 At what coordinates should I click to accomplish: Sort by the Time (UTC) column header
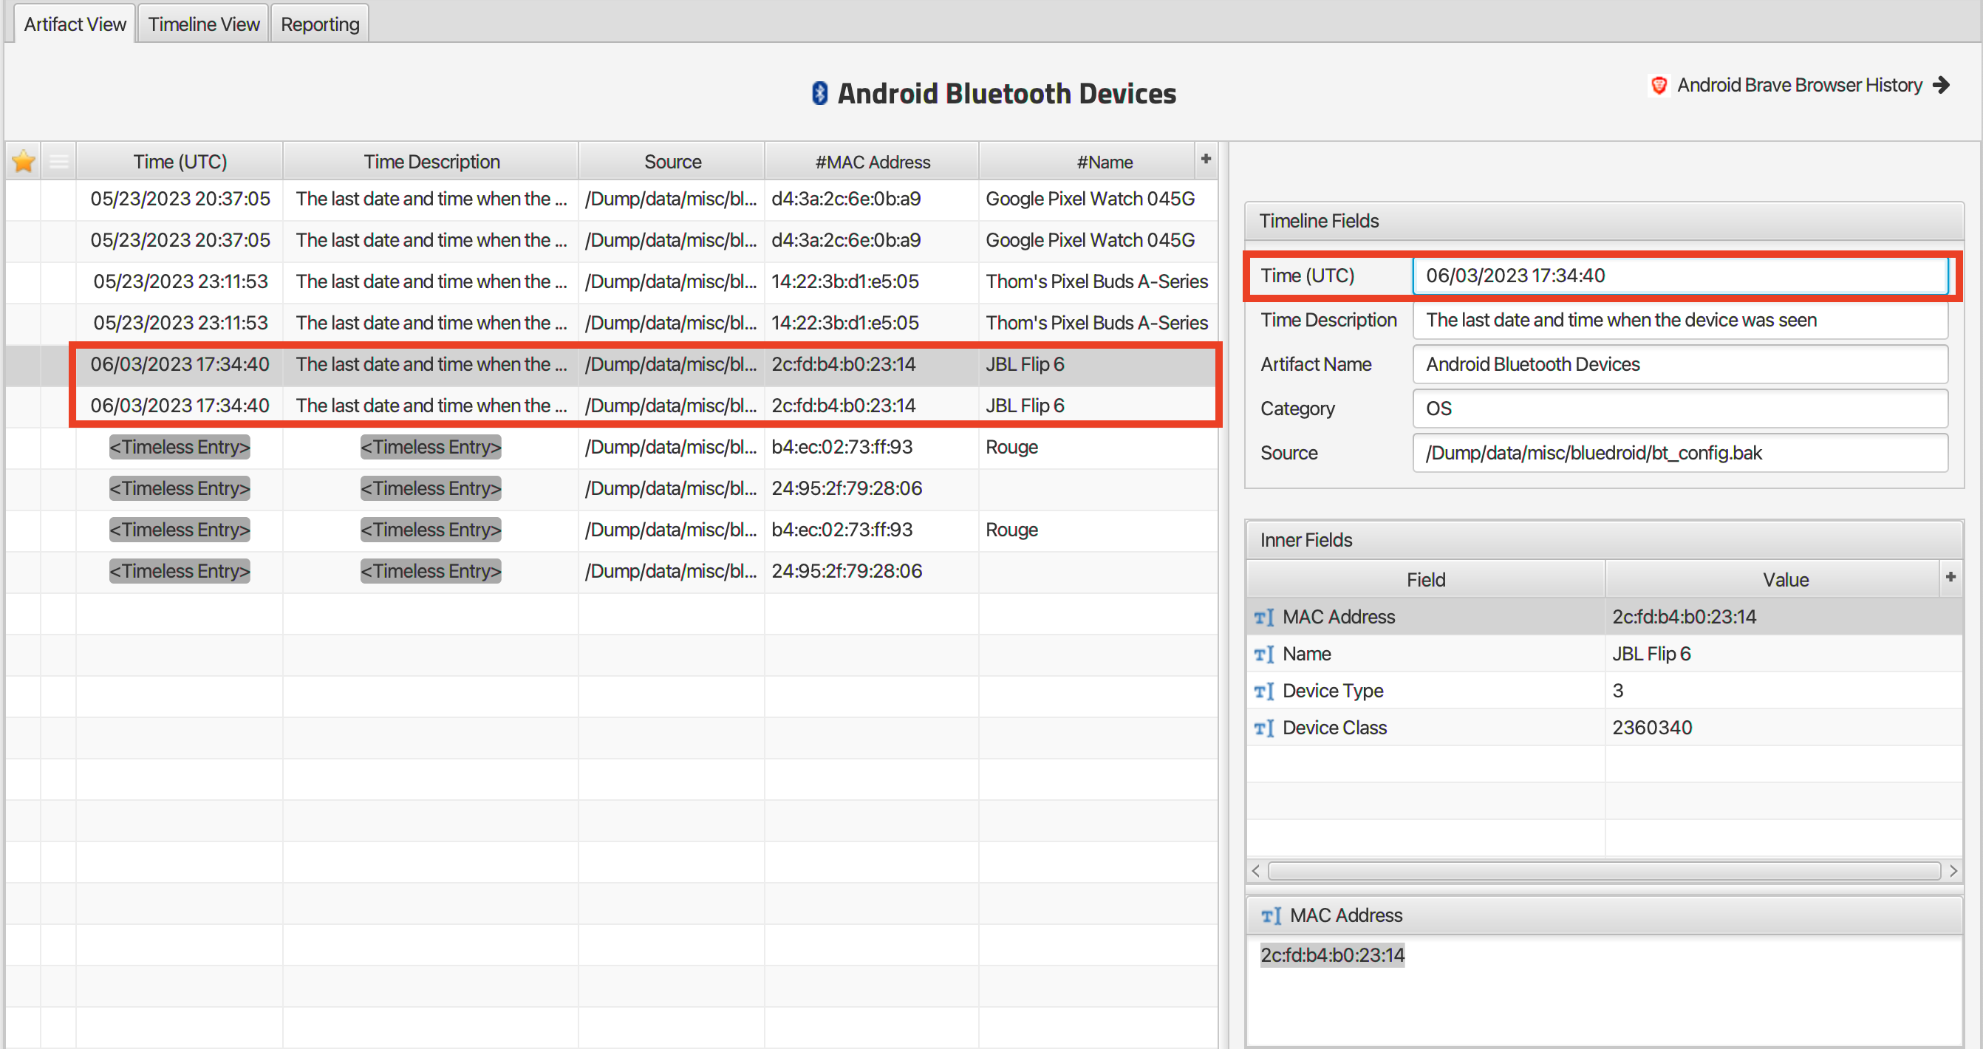point(180,162)
